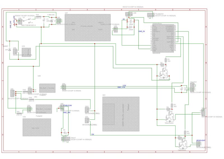224x159 pixels.
Task: Click resistor R4 10kΩ
Action: (169, 109)
